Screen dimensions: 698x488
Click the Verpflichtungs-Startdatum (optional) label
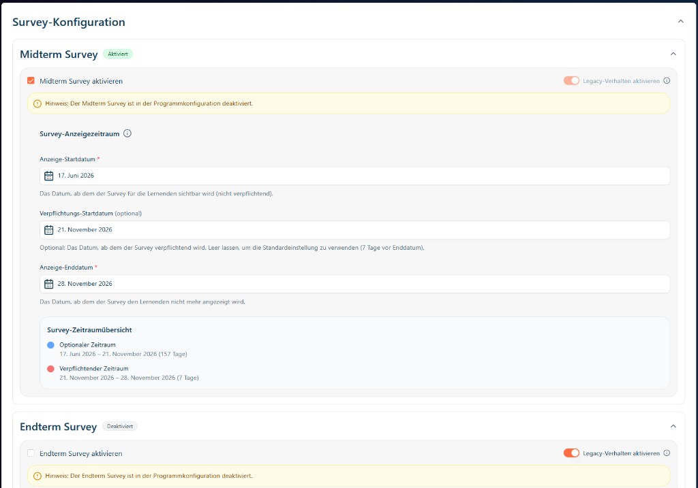pos(91,213)
